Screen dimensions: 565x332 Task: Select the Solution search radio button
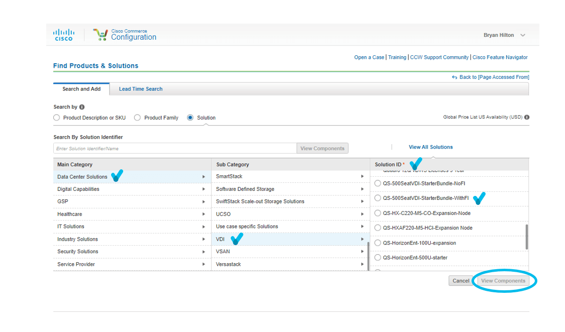coord(190,118)
